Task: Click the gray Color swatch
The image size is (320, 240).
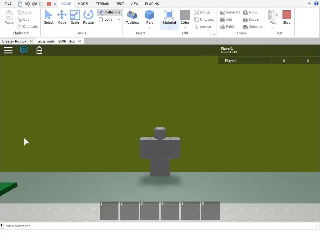Action: pyautogui.click(x=185, y=14)
